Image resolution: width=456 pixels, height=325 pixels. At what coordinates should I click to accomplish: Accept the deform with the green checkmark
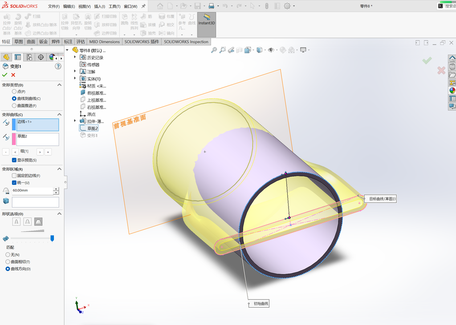click(4, 75)
